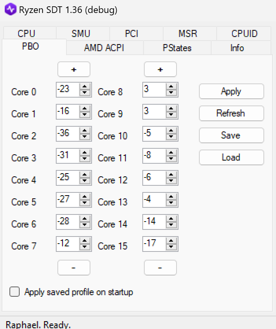Click the minus button below Core 7

point(74,268)
